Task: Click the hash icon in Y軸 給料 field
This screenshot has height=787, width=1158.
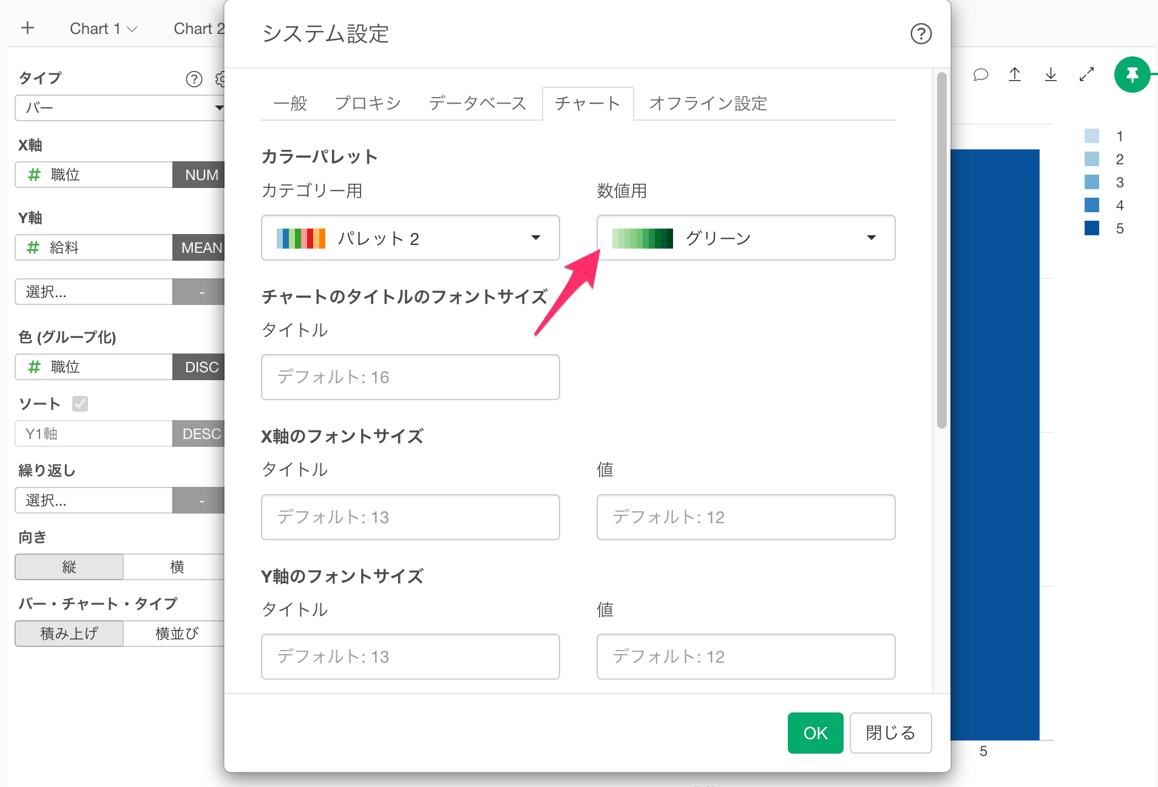Action: [33, 247]
